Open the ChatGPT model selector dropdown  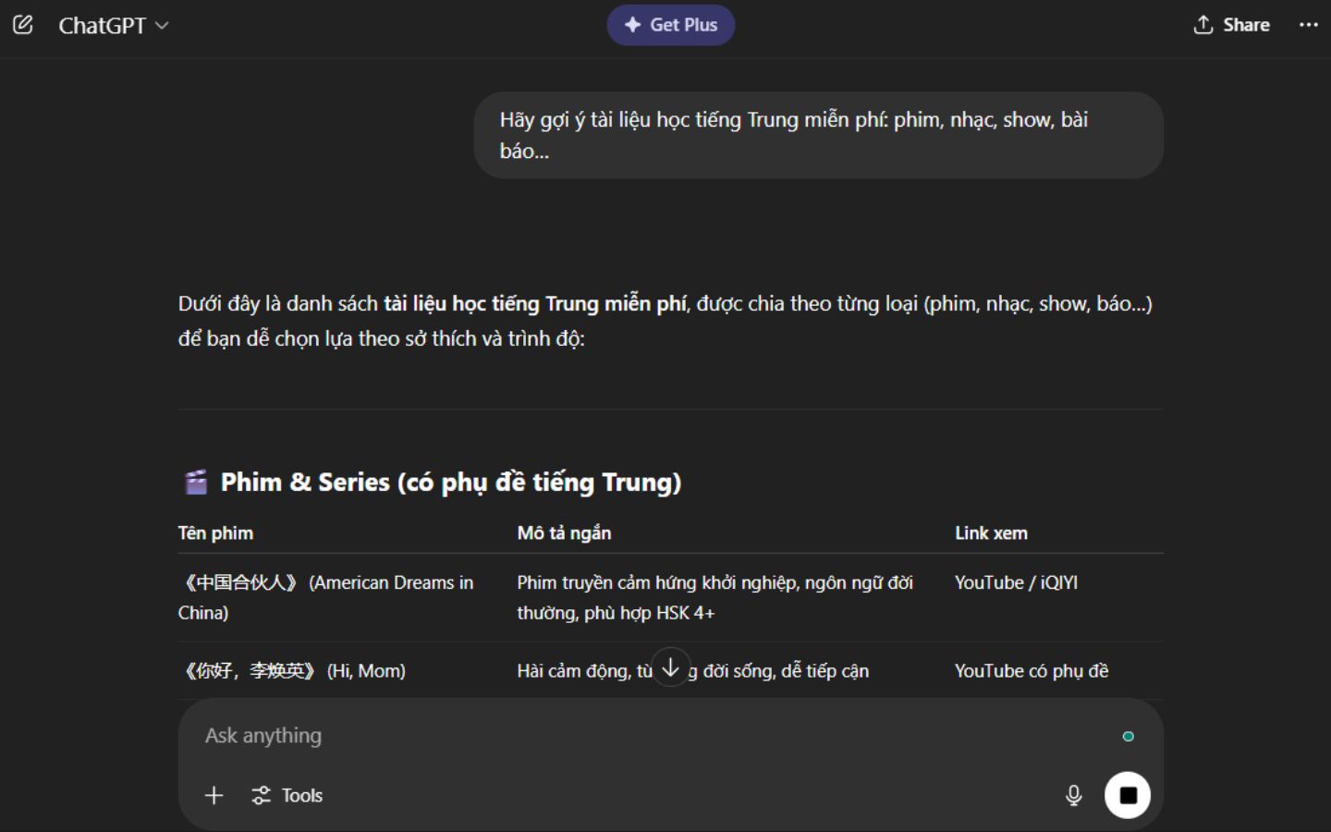(113, 26)
